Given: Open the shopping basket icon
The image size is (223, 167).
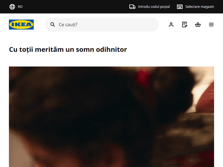Looking at the screenshot, I should coord(198,25).
